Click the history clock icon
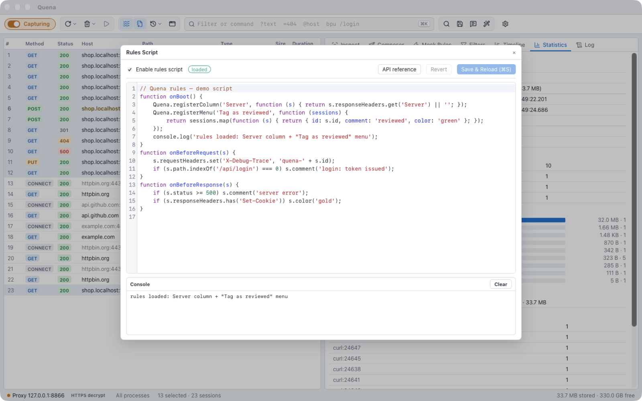 pyautogui.click(x=153, y=24)
